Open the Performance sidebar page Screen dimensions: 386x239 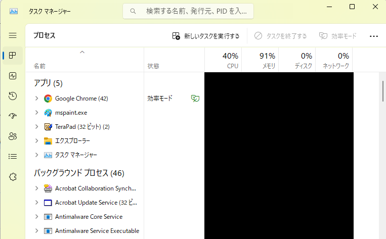(13, 76)
